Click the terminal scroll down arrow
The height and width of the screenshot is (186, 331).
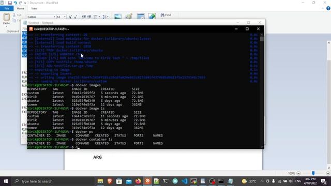(x=262, y=147)
